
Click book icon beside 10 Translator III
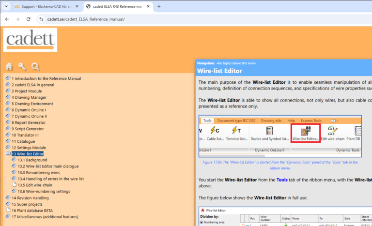(x=8, y=135)
